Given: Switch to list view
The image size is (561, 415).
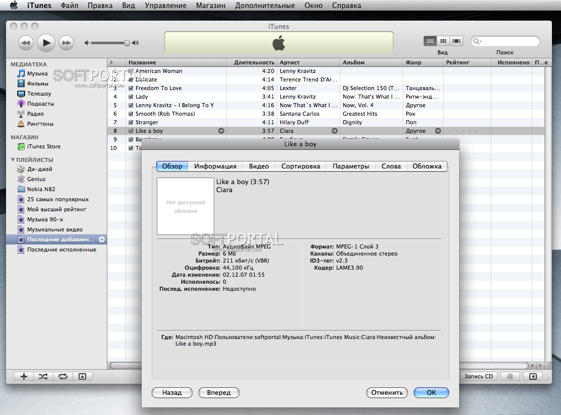Looking at the screenshot, I should point(430,41).
